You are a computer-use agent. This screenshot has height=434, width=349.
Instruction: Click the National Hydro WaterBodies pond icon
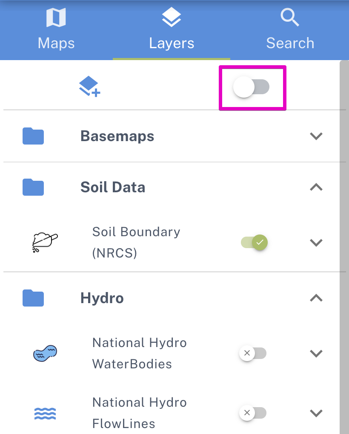[x=45, y=353]
